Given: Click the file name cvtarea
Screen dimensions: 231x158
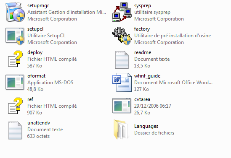Looking at the screenshot, I should [142, 99].
